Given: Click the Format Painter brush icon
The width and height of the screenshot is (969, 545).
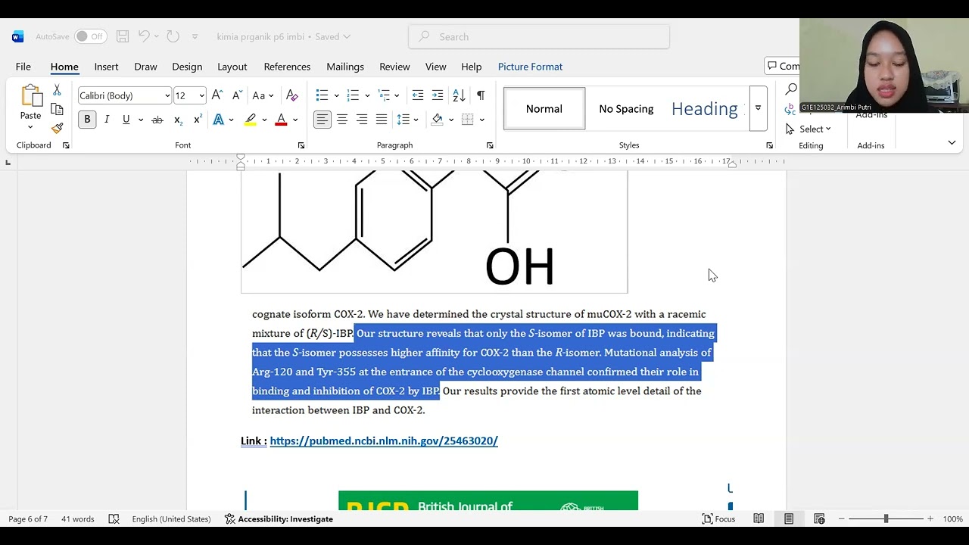Looking at the screenshot, I should (57, 128).
